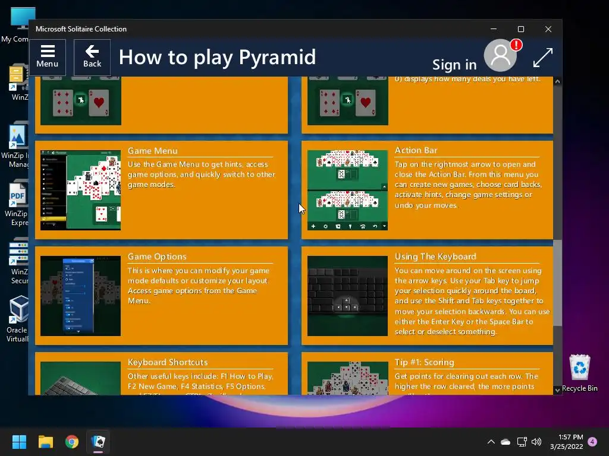Screen dimensions: 609x456
Task: Open the Action Bar thumbnail image
Action: point(347,190)
